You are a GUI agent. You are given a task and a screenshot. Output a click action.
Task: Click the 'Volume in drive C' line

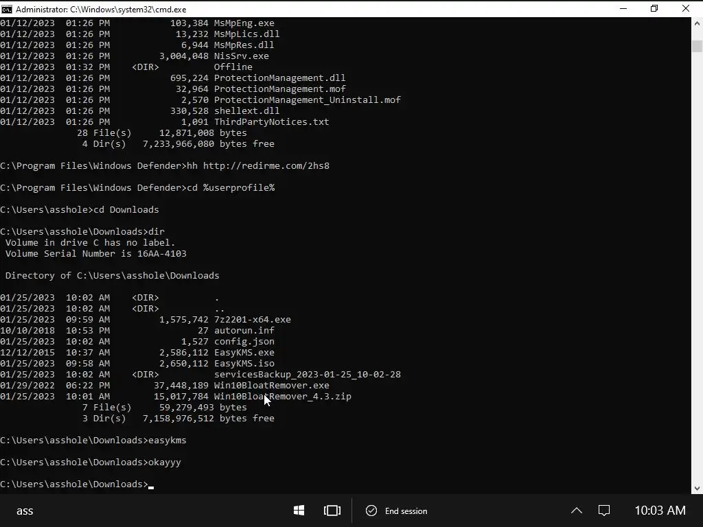pos(91,242)
